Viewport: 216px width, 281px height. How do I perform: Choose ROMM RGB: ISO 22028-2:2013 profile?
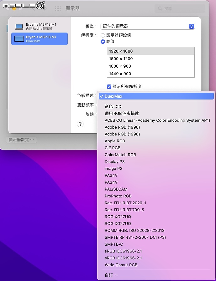pyautogui.click(x=156, y=230)
